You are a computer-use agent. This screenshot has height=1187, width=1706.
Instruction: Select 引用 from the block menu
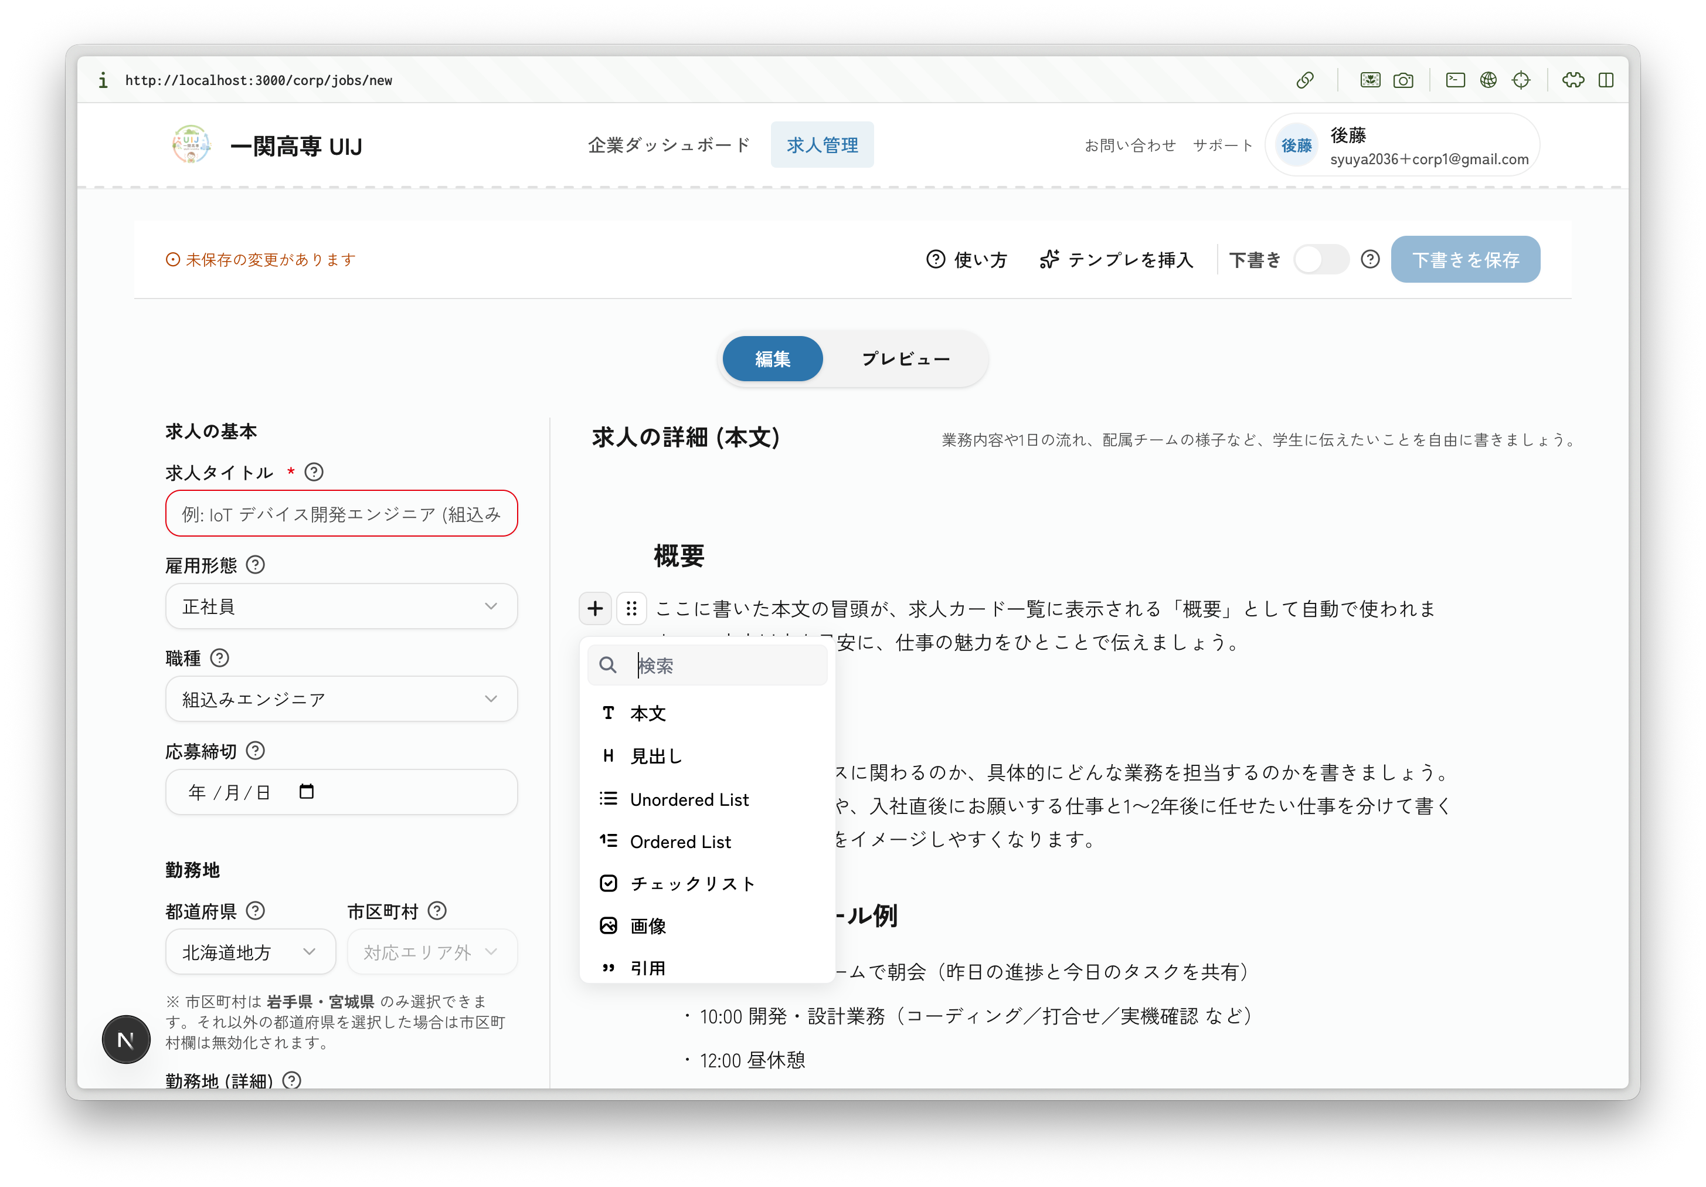click(x=706, y=968)
